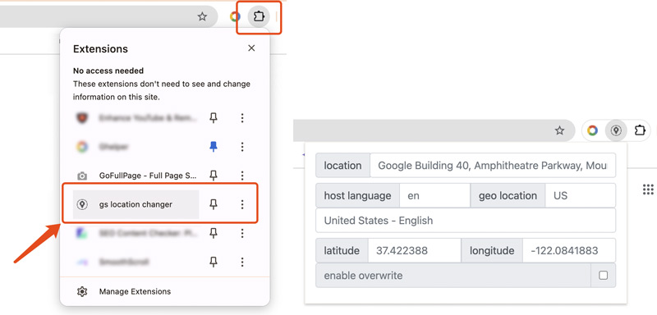657x315 pixels.
Task: Unpin the blue-pinned Ghelper extension
Action: [214, 147]
